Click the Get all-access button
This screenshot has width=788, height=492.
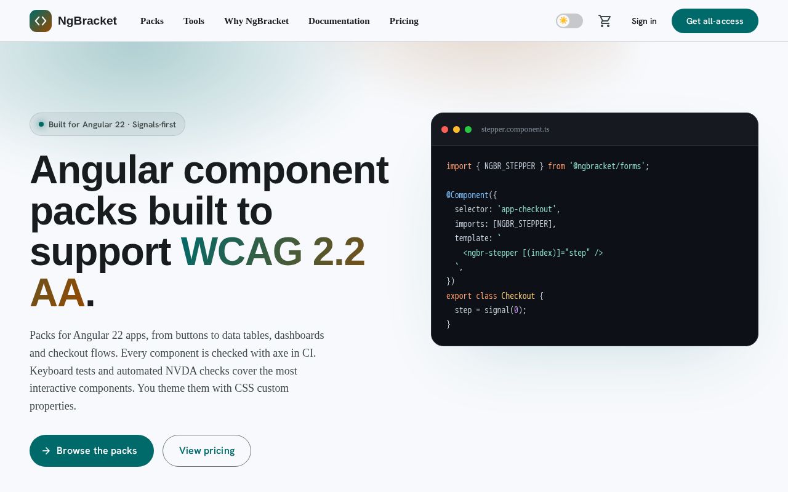click(x=715, y=21)
